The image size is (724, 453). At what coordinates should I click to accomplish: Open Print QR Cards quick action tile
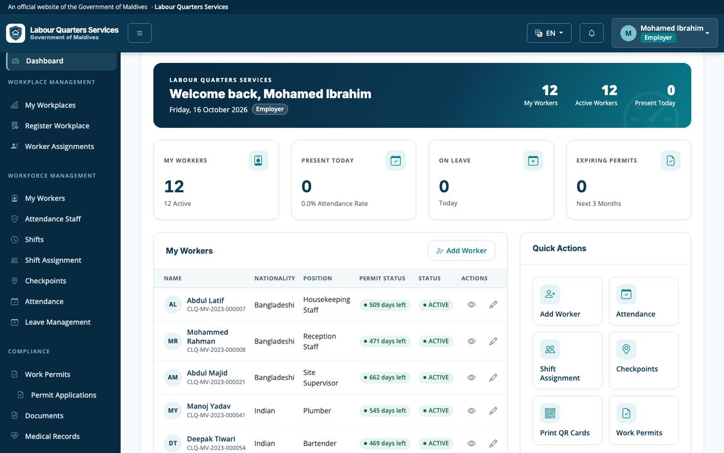tap(568, 420)
